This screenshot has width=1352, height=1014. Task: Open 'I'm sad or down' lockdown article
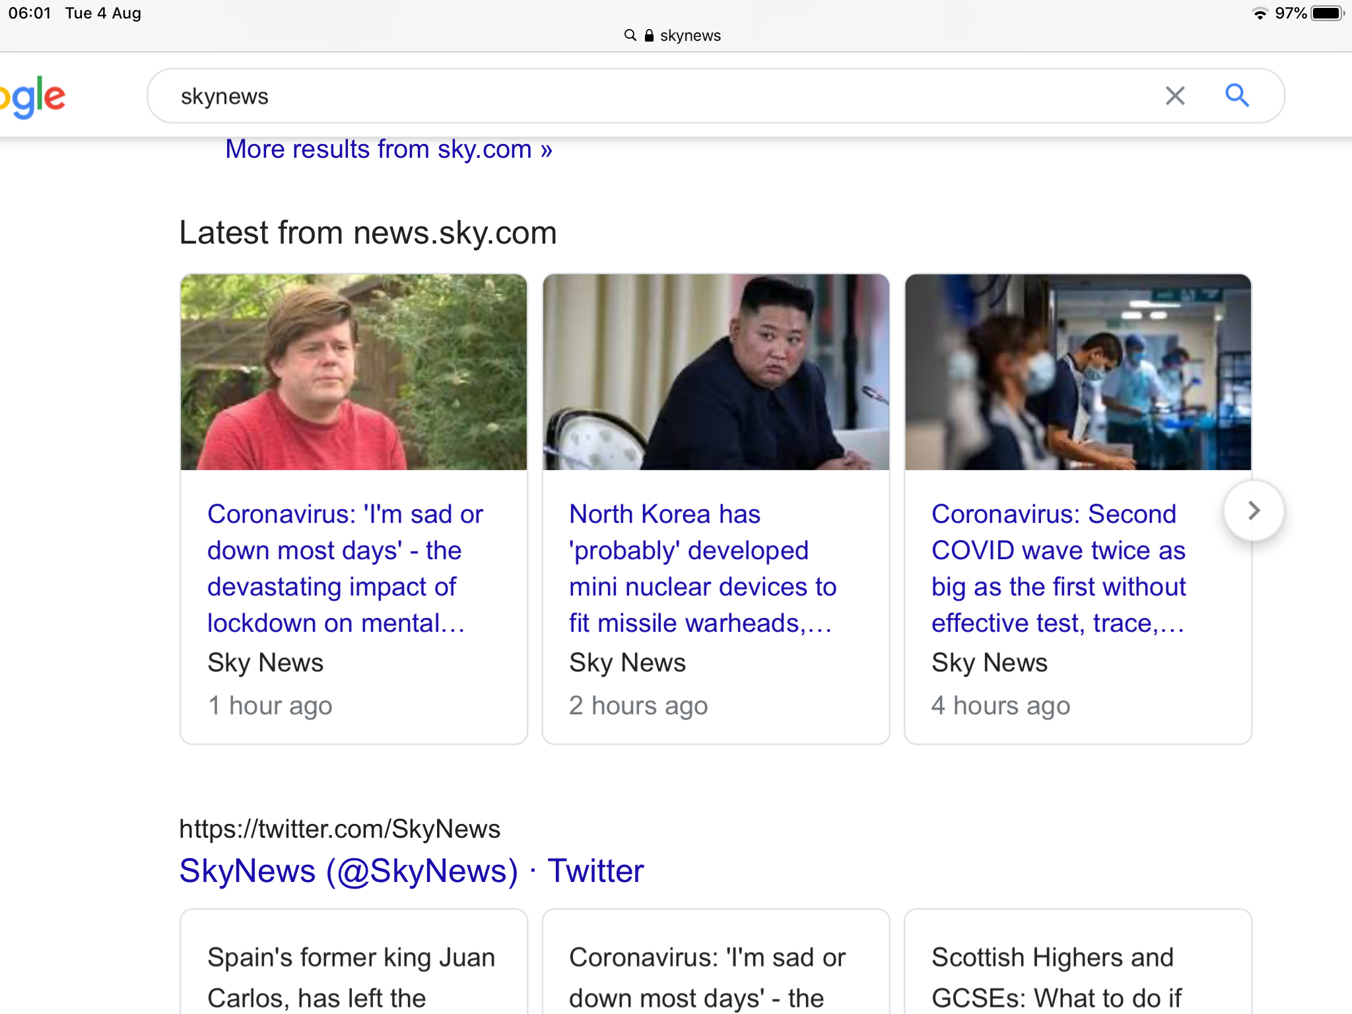[x=345, y=568]
